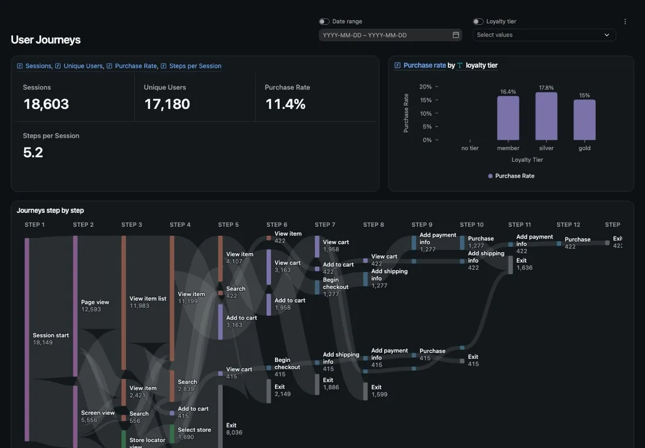Click the formula icon before Steps per Session
The height and width of the screenshot is (448, 645).
[x=164, y=66]
